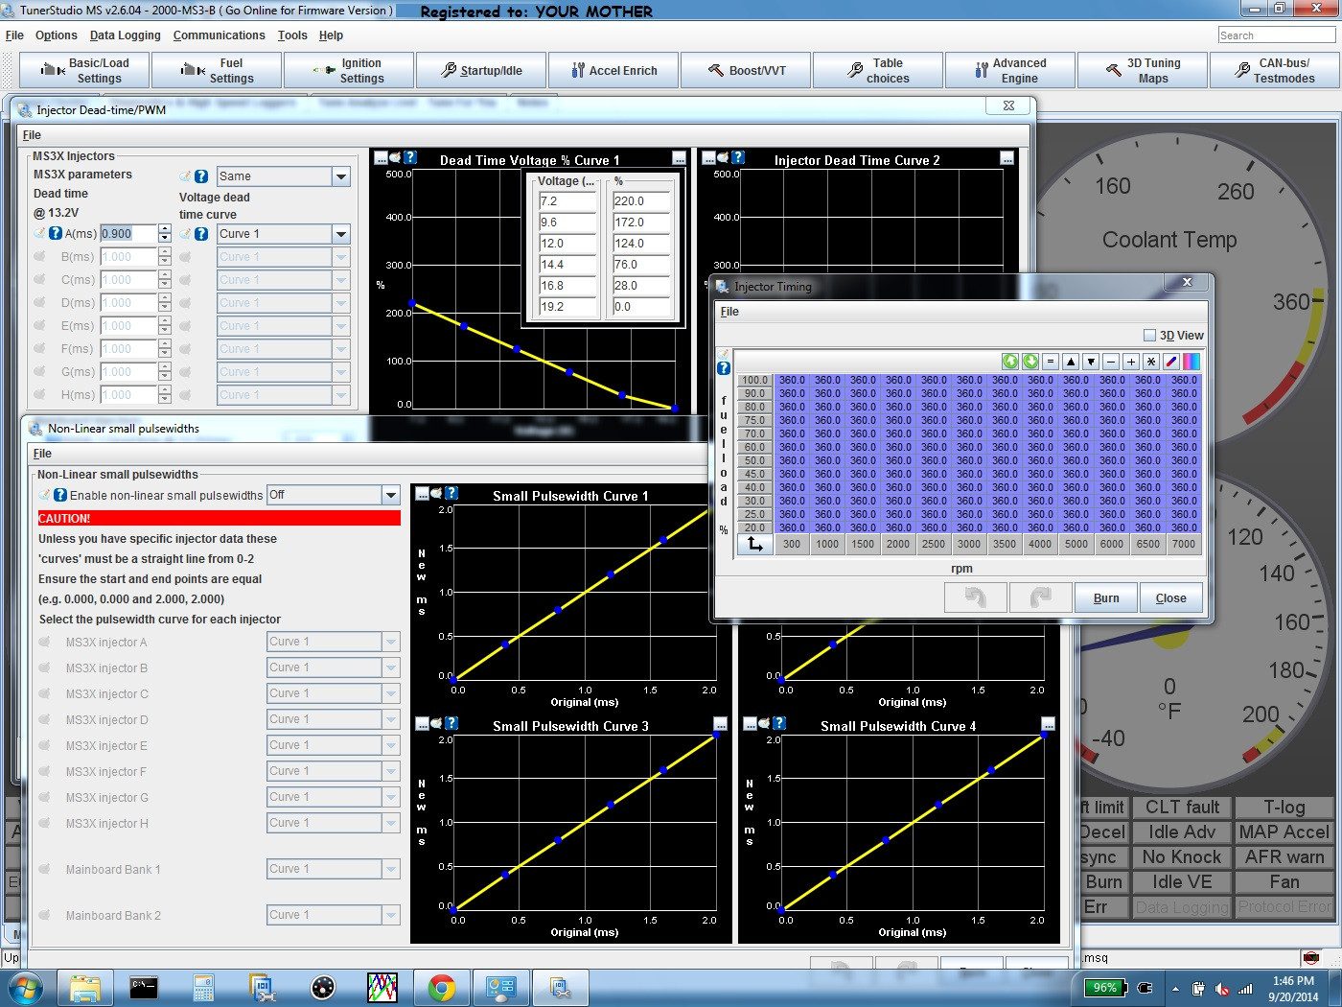Image resolution: width=1342 pixels, height=1007 pixels.
Task: Open the Ignition Settings toolbar button
Action: click(x=349, y=70)
